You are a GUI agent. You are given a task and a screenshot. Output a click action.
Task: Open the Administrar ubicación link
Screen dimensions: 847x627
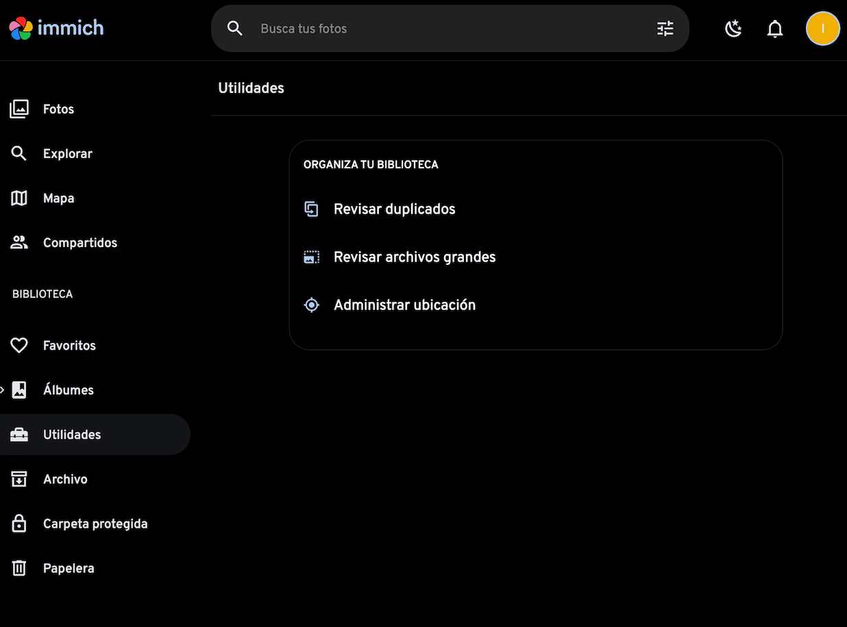click(404, 305)
